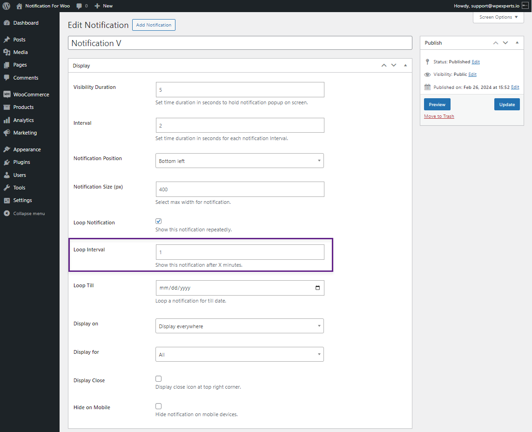Image resolution: width=532 pixels, height=432 pixels.
Task: Click the status pin icon in Publish box
Action: pyautogui.click(x=427, y=62)
